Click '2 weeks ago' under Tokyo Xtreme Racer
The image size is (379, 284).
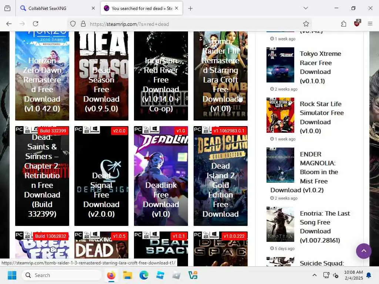284,89
